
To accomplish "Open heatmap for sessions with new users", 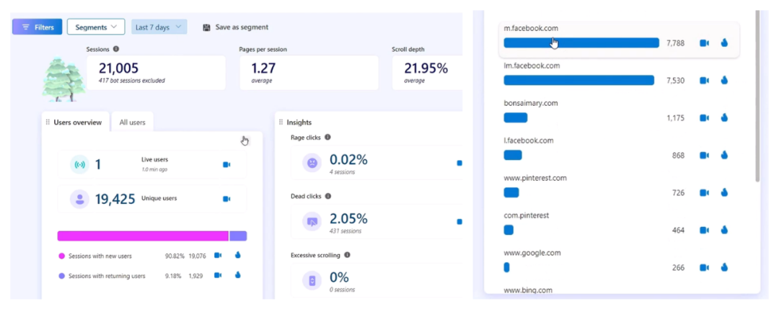I will (237, 255).
